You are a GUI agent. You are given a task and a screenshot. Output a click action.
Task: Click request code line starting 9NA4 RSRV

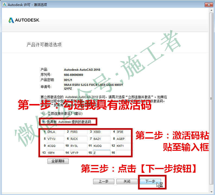tap(93, 85)
